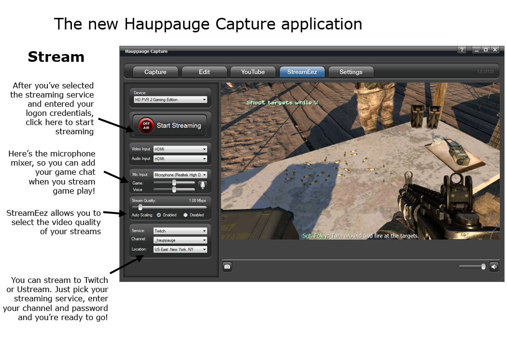
Task: Select the StreamEez tab
Action: (x=302, y=72)
